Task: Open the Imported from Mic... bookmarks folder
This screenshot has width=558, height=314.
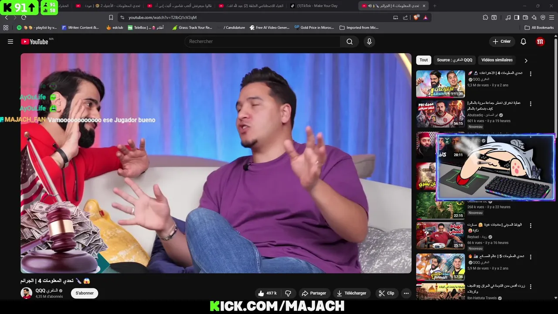Action: coord(359,27)
